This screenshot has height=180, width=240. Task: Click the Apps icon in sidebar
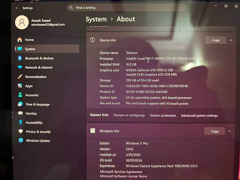pos(20,85)
